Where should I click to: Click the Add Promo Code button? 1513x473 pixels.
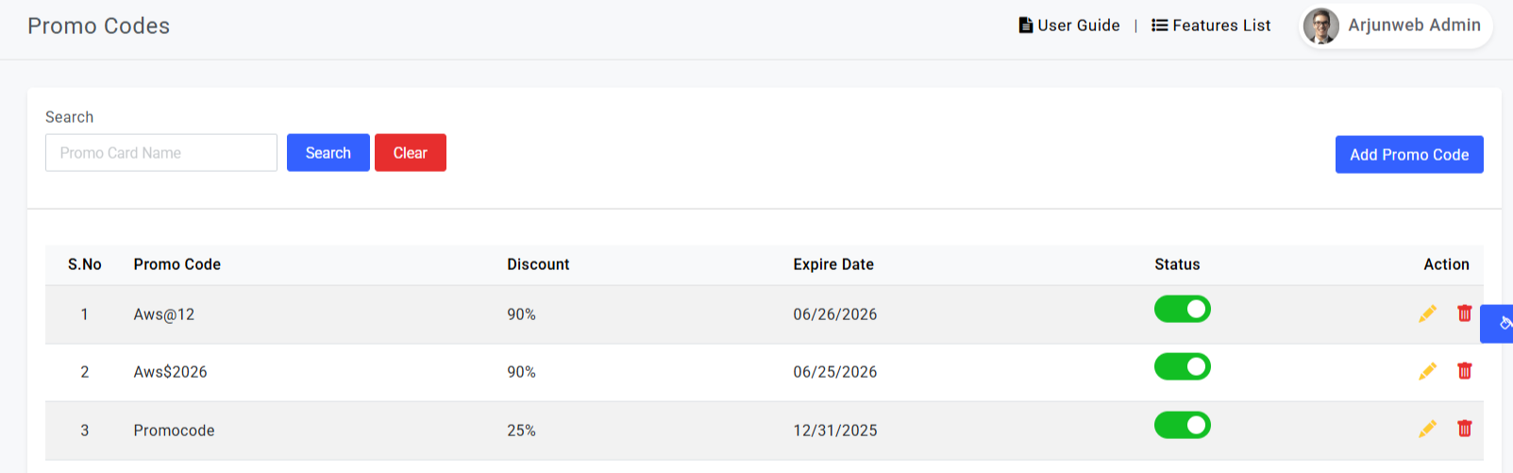[1409, 155]
